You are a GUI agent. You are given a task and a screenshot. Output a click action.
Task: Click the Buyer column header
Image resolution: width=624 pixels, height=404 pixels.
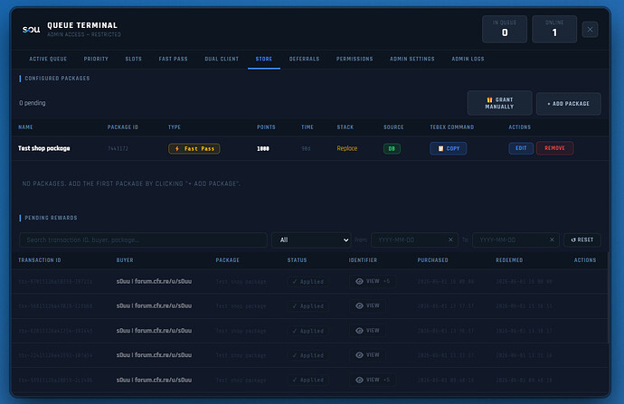point(125,260)
